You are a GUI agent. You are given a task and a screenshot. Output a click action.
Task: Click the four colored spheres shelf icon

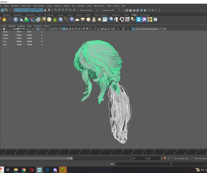click(x=150, y=20)
